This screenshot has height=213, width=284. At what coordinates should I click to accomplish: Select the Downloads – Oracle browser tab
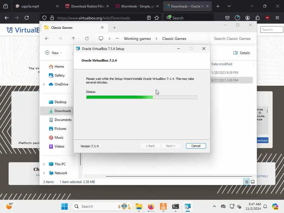coord(187,6)
